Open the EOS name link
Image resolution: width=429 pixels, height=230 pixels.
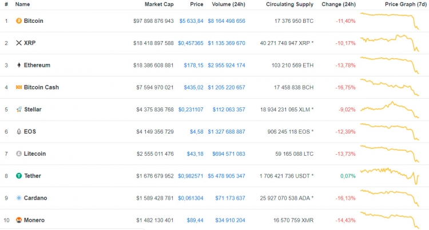point(30,131)
